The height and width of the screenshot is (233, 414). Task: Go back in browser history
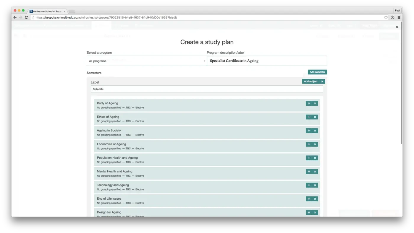(15, 17)
